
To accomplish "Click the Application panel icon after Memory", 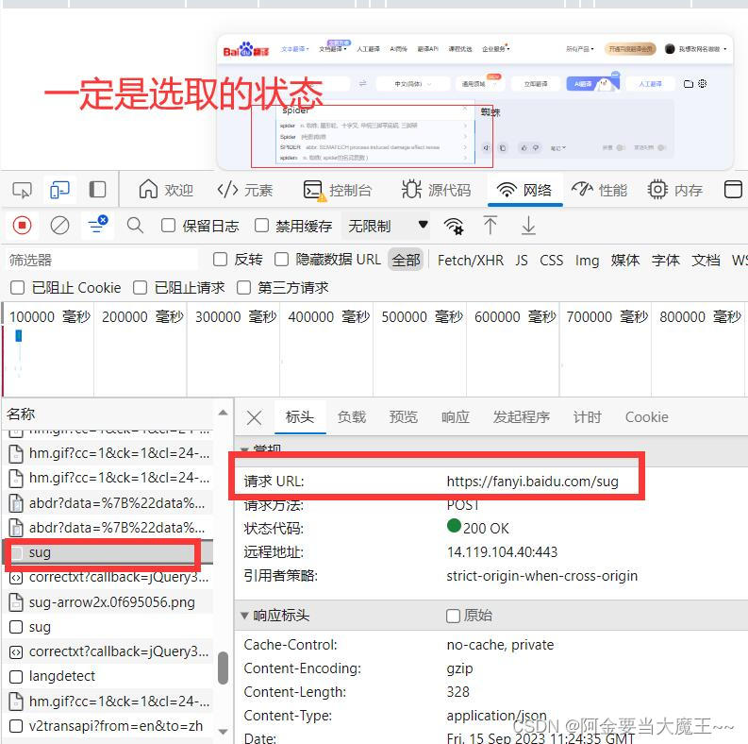I will click(733, 190).
